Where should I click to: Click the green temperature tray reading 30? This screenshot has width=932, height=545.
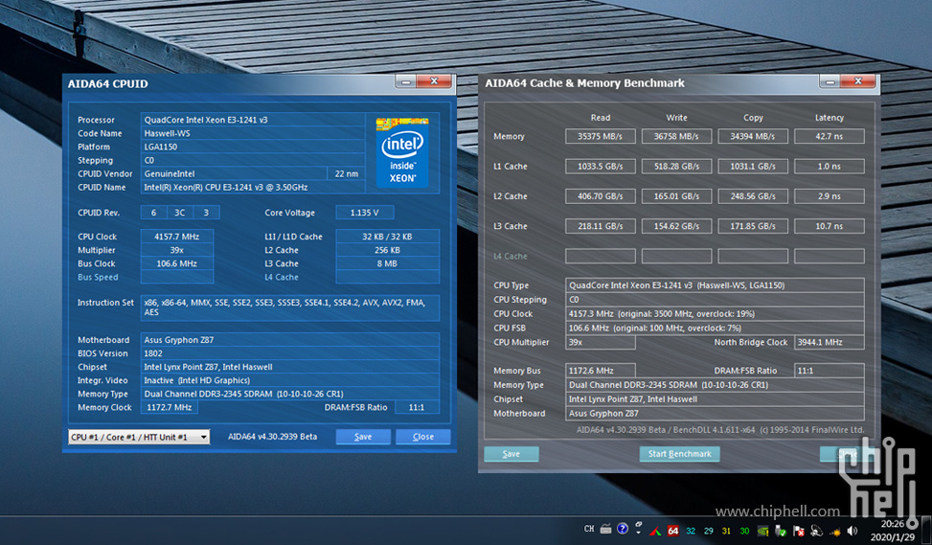(x=744, y=531)
